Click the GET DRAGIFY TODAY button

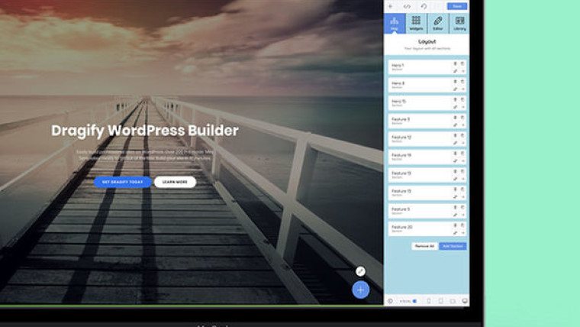click(x=123, y=182)
